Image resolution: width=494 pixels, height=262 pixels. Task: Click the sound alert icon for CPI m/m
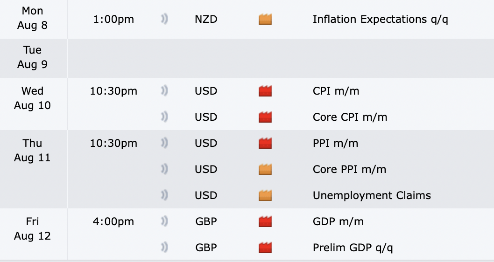pos(164,91)
